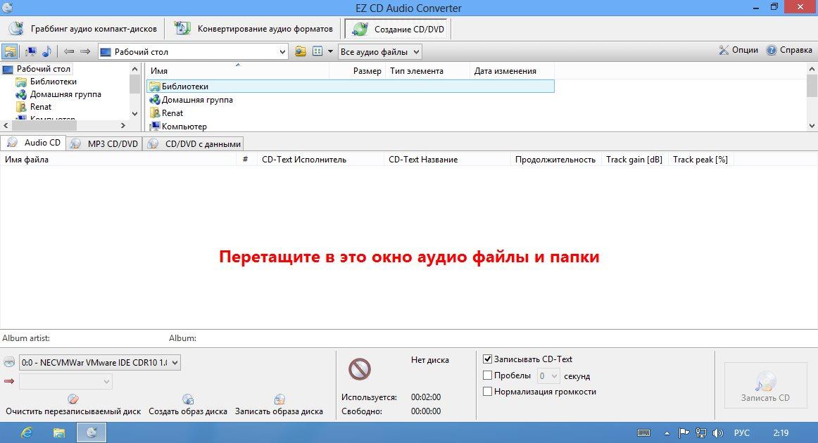Select Библиотеки row in file list
The width and height of the screenshot is (818, 443).
coord(350,86)
